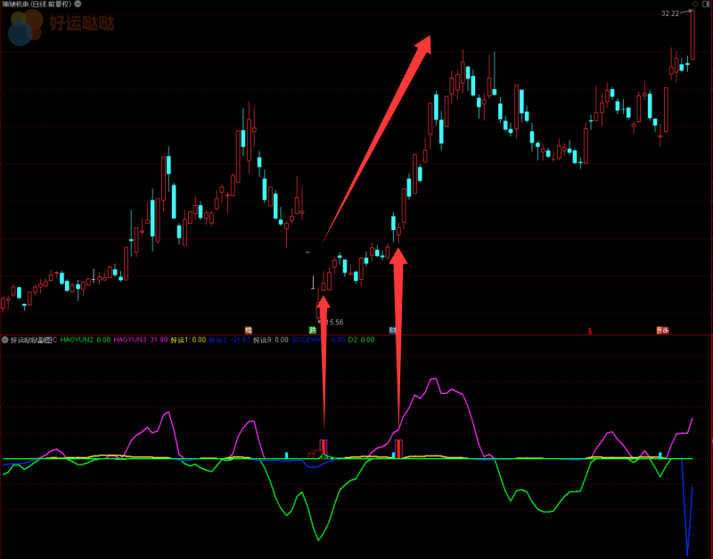Click the 好运9: 0.00 indicator value
This screenshot has height=559, width=713.
271,340
